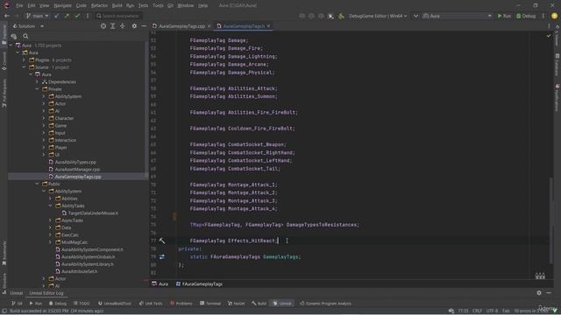
Task: Expand the AbilitySystem folder under Private
Action: pyautogui.click(x=44, y=96)
